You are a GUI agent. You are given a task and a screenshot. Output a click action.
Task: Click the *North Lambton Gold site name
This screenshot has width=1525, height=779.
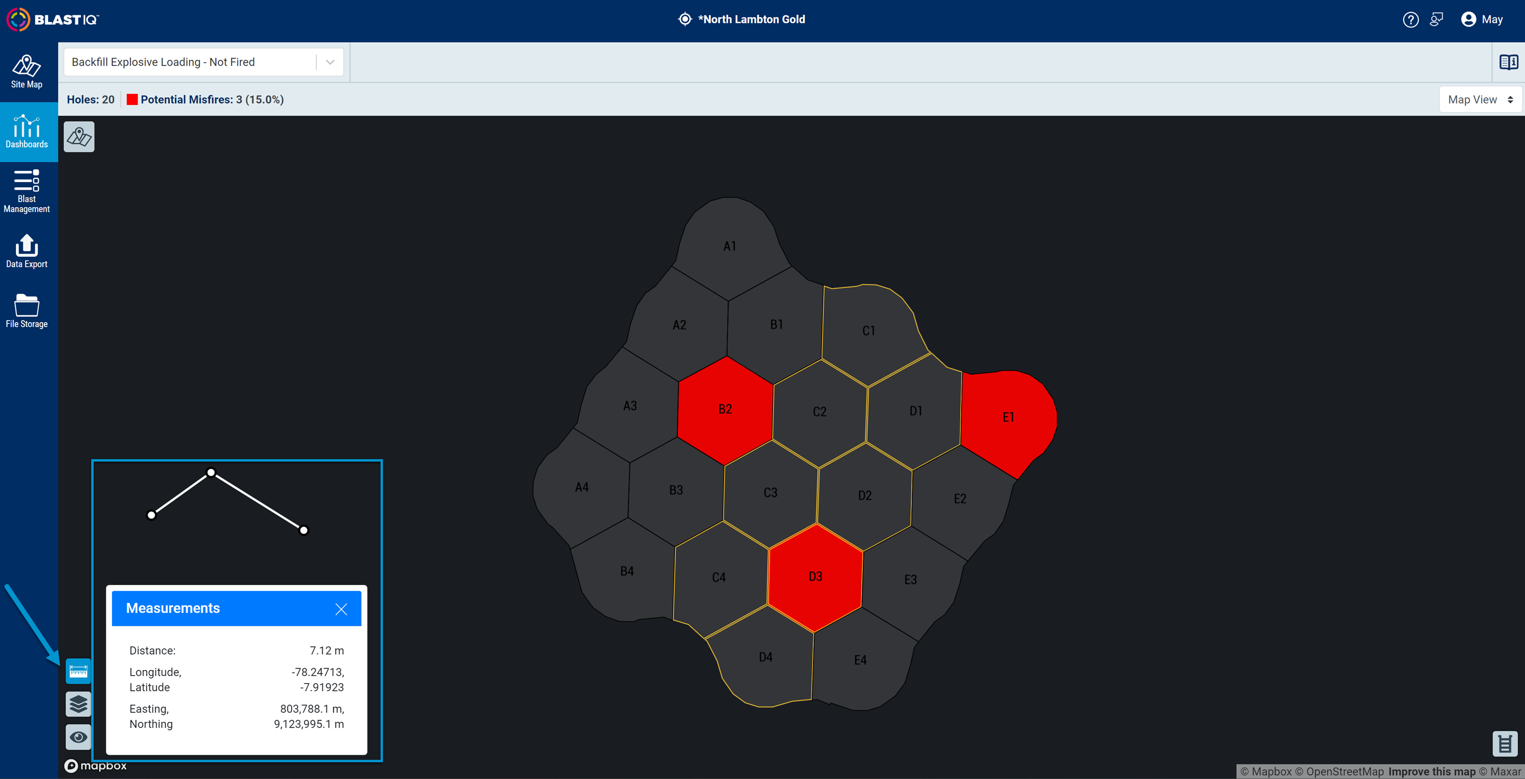751,19
